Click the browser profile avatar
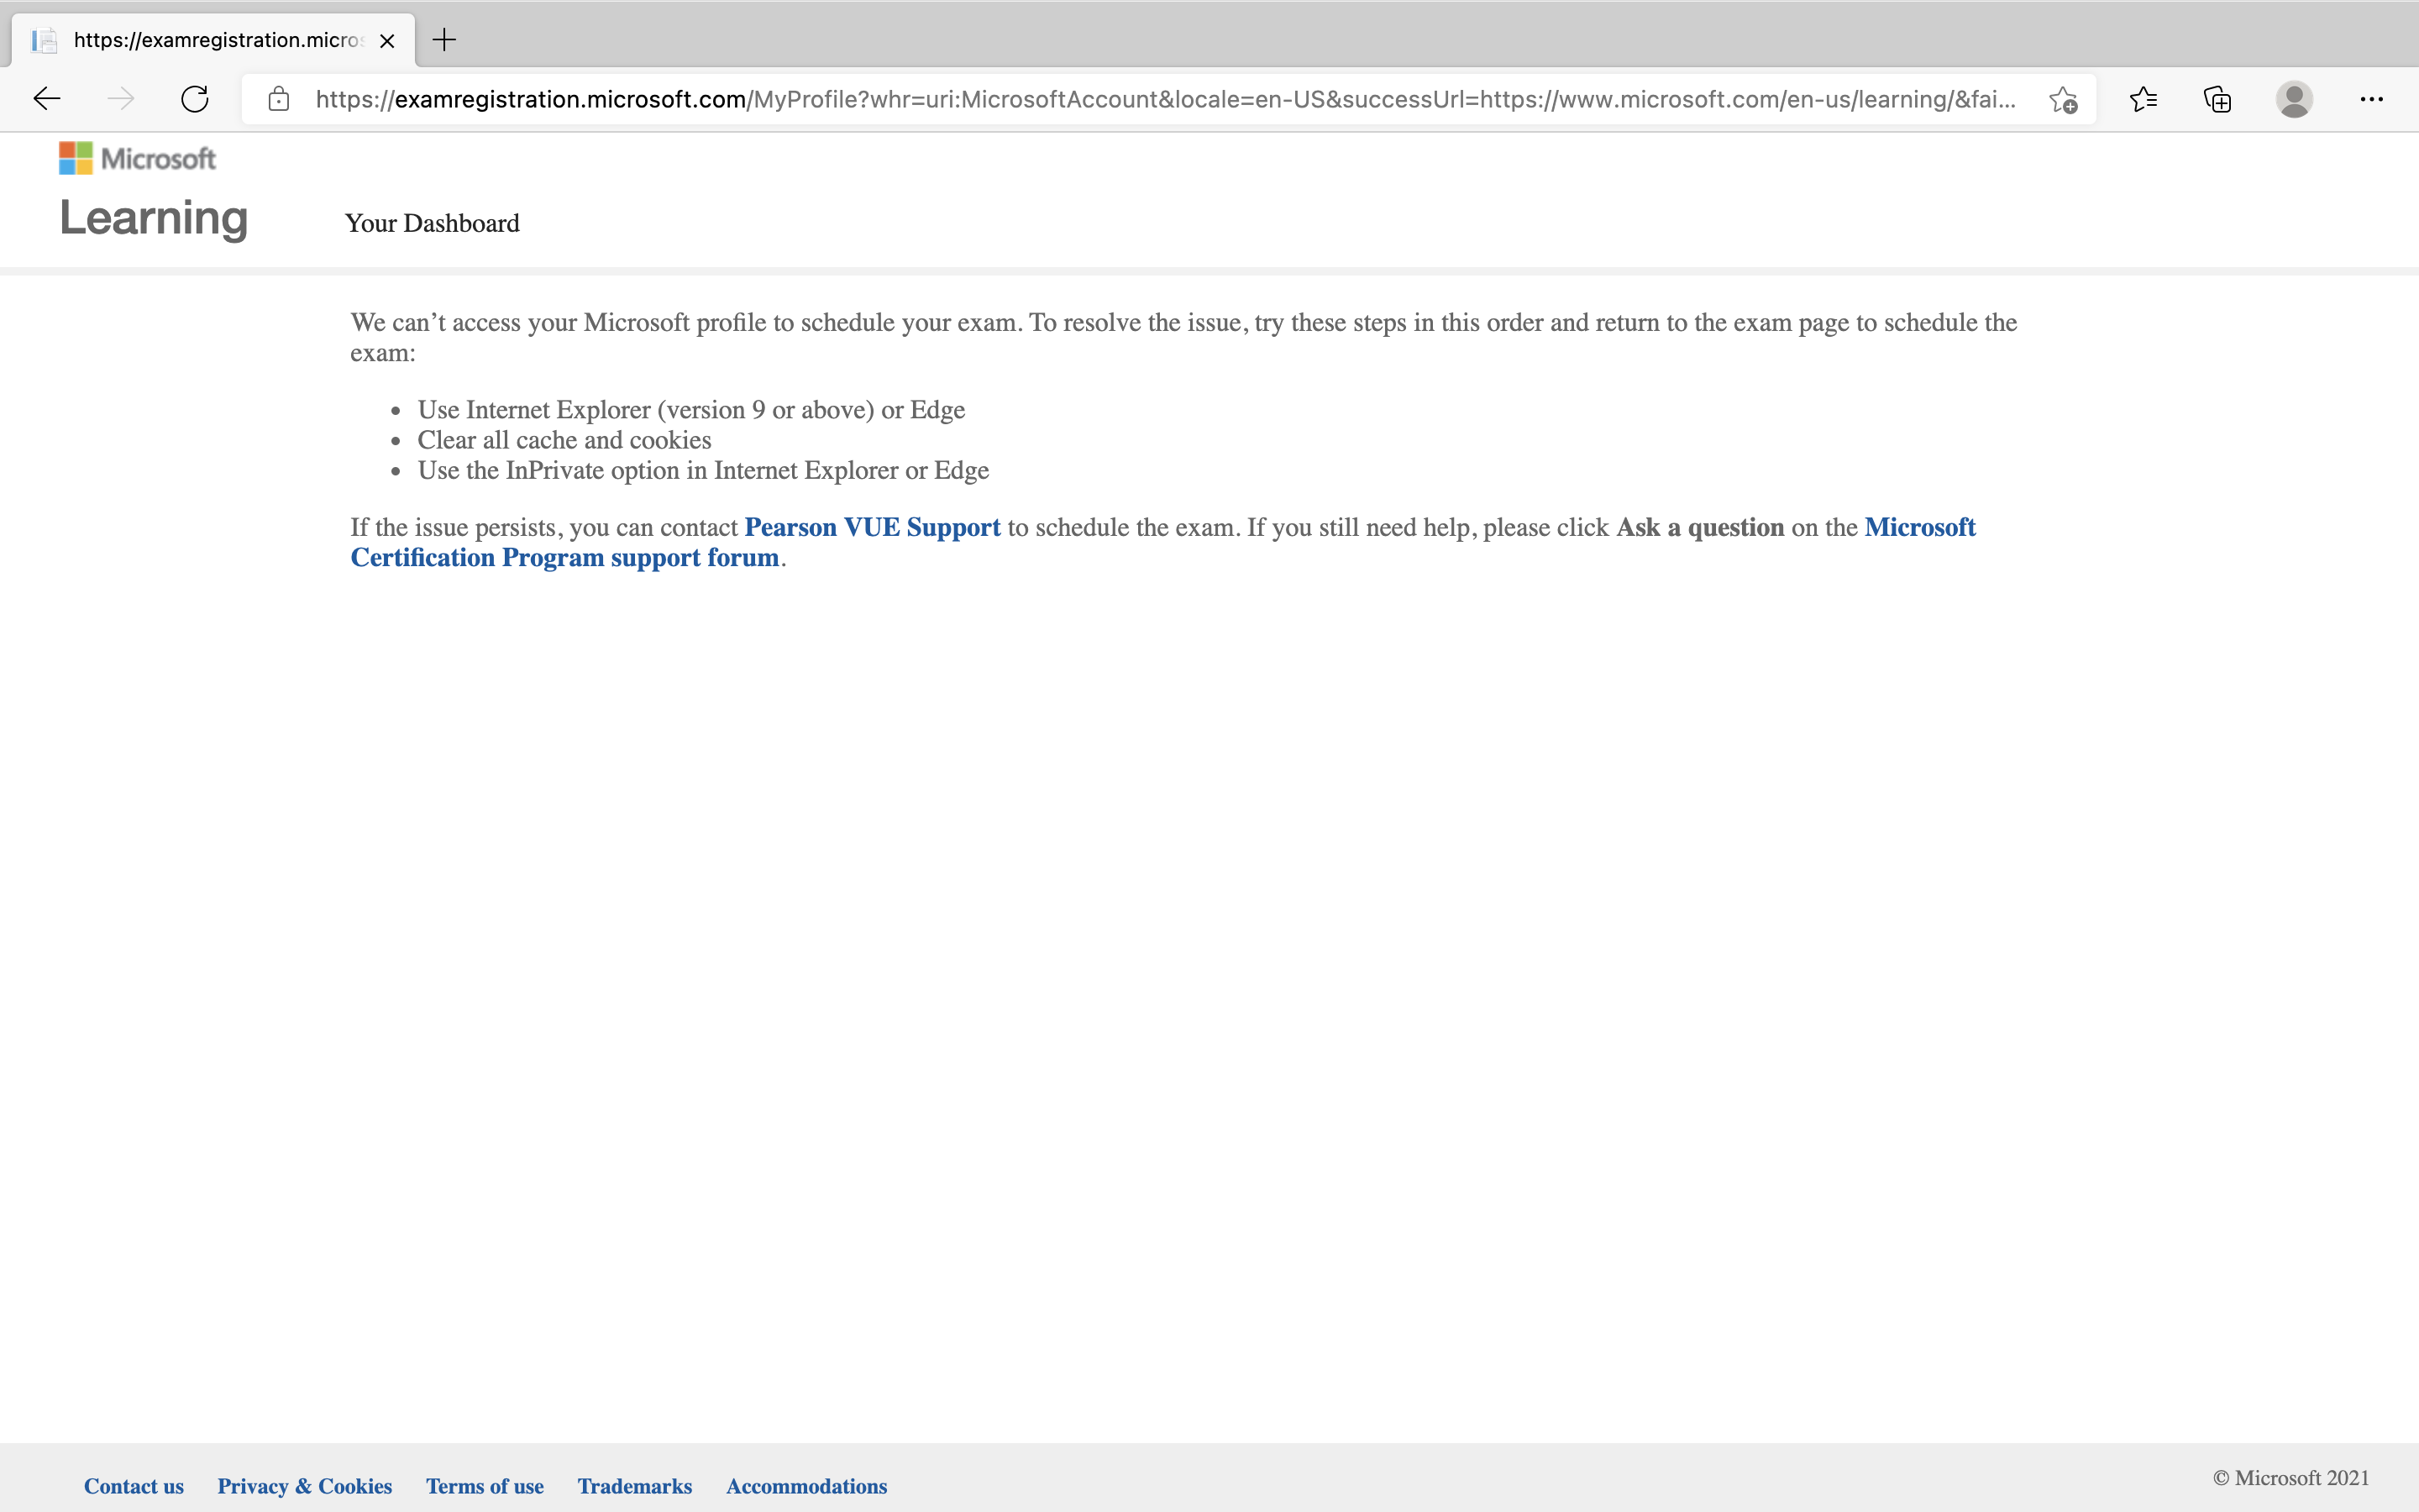Viewport: 2419px width, 1512px height. pos(2294,98)
